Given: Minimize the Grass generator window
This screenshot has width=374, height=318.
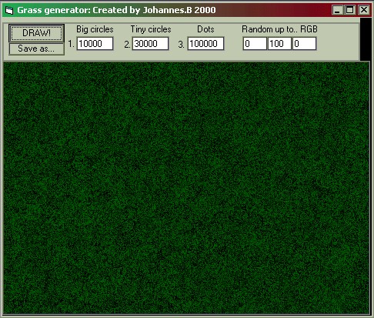Looking at the screenshot, I should pyautogui.click(x=337, y=10).
